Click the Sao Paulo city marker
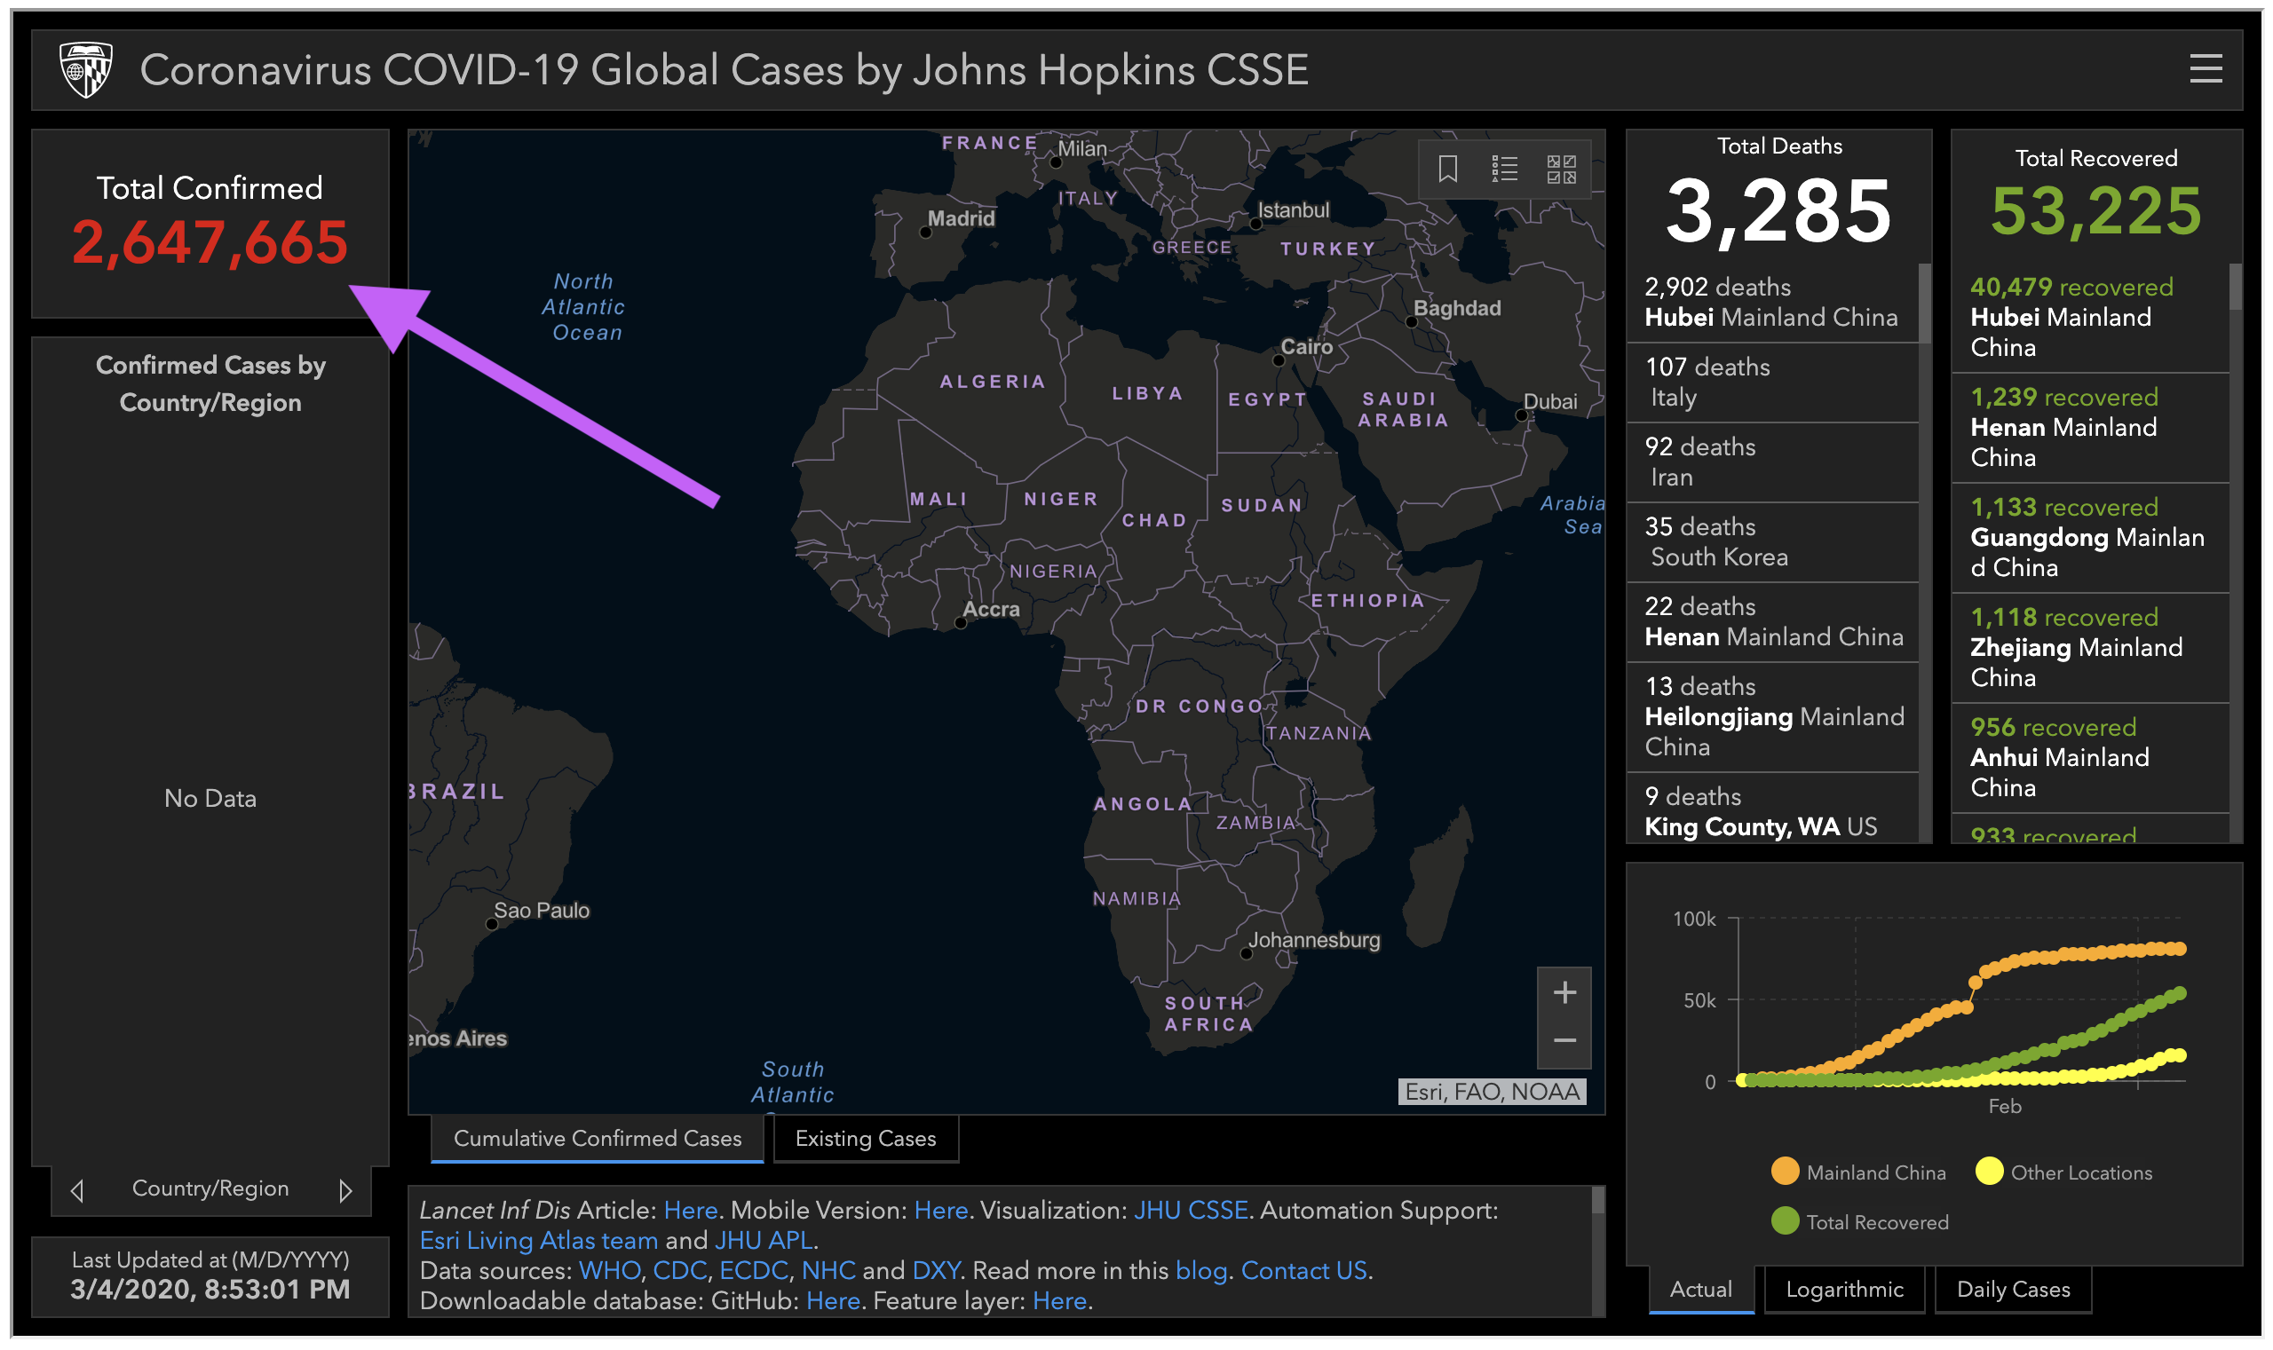This screenshot has width=2273, height=1350. [x=491, y=925]
